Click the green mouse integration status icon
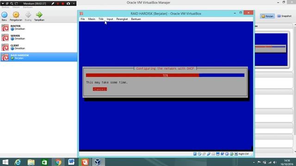 (x=231, y=154)
